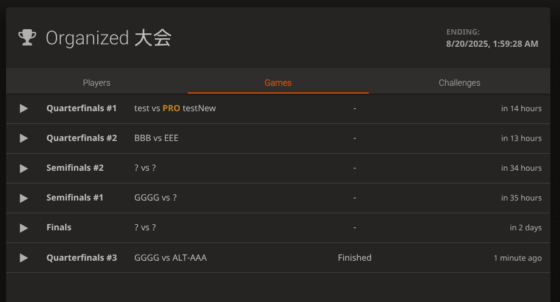This screenshot has height=302, width=560.
Task: Click play icon for Semifinals #1
Action: [x=24, y=198]
